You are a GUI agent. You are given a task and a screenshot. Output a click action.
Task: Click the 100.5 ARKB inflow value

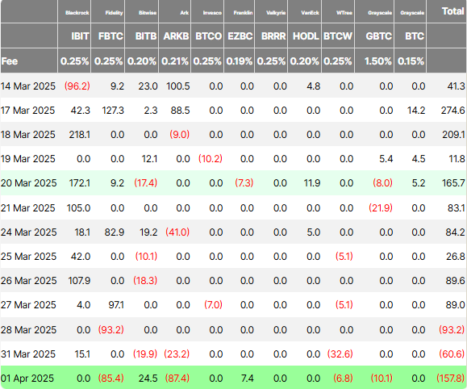coord(177,86)
